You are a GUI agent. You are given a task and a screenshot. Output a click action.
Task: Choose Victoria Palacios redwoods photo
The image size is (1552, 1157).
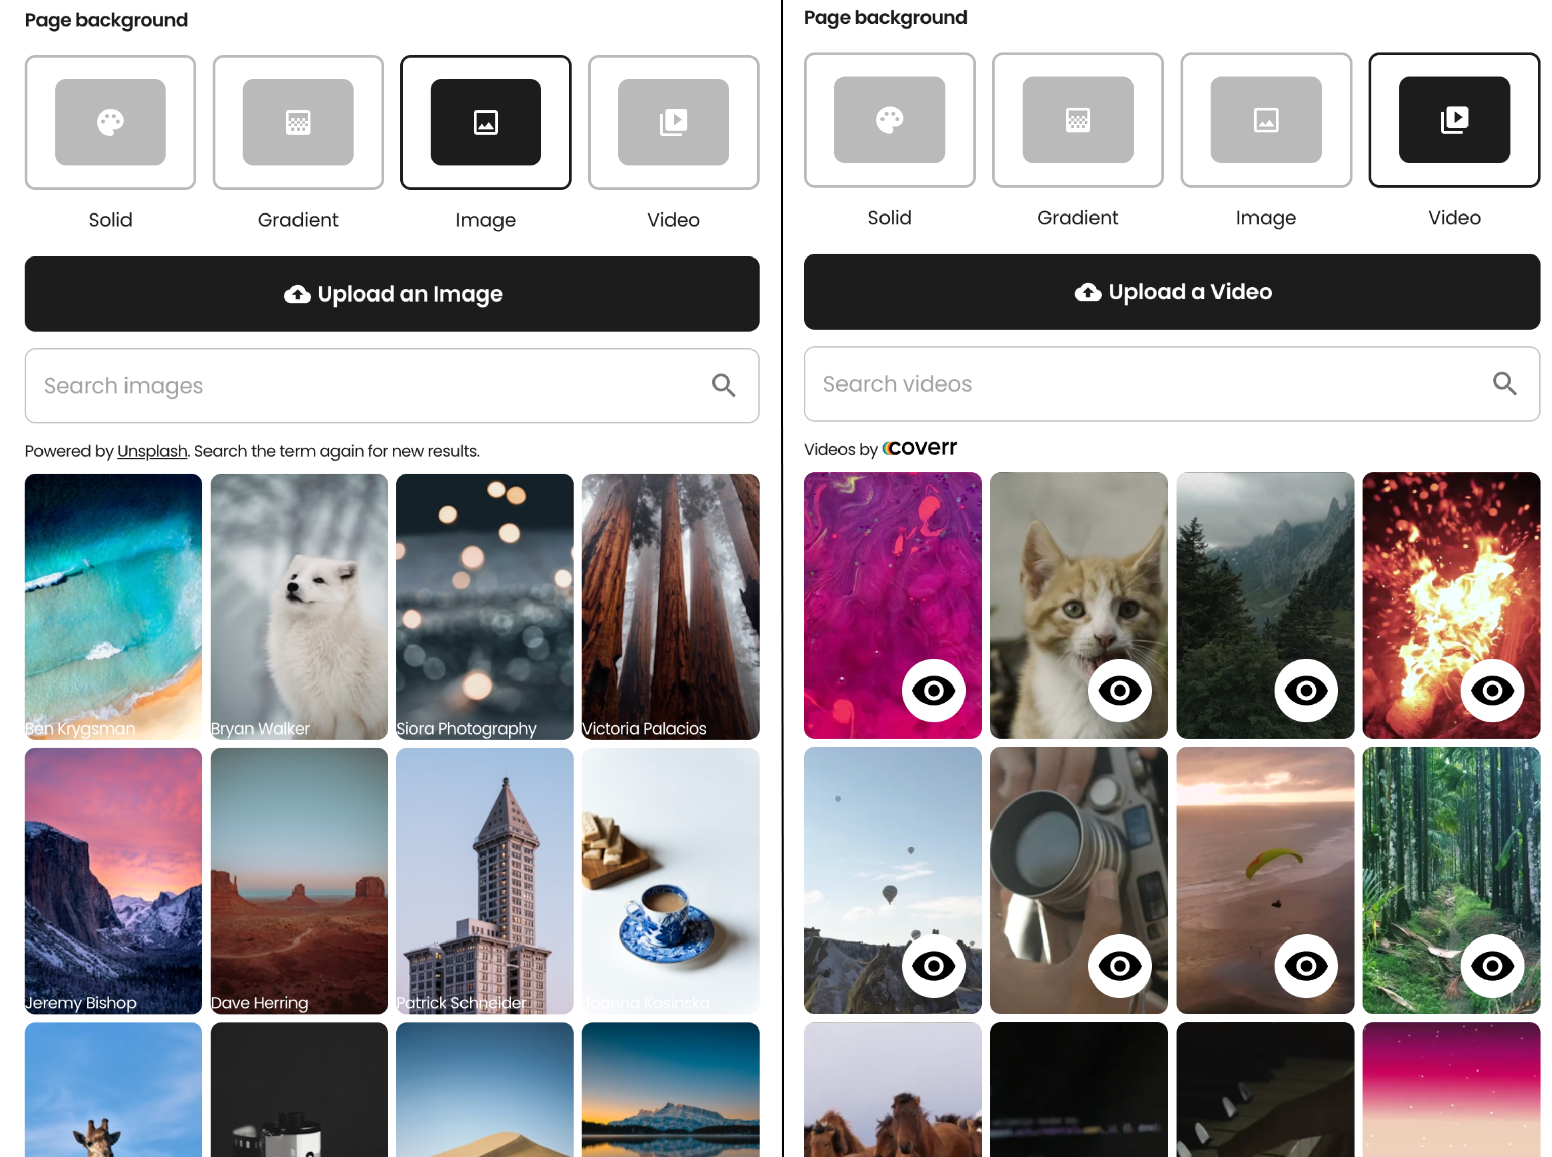[670, 607]
